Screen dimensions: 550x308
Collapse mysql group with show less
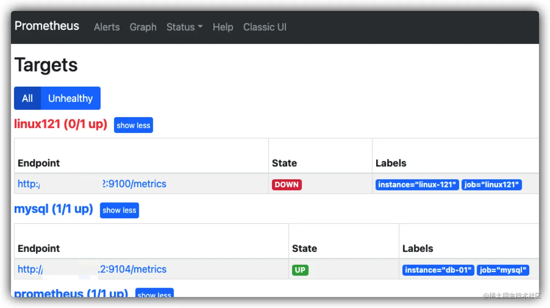click(x=119, y=210)
